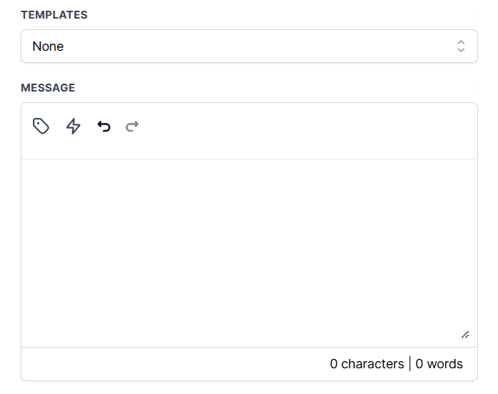The width and height of the screenshot is (498, 394).
Task: Click the 0 characters counter
Action: [367, 364]
